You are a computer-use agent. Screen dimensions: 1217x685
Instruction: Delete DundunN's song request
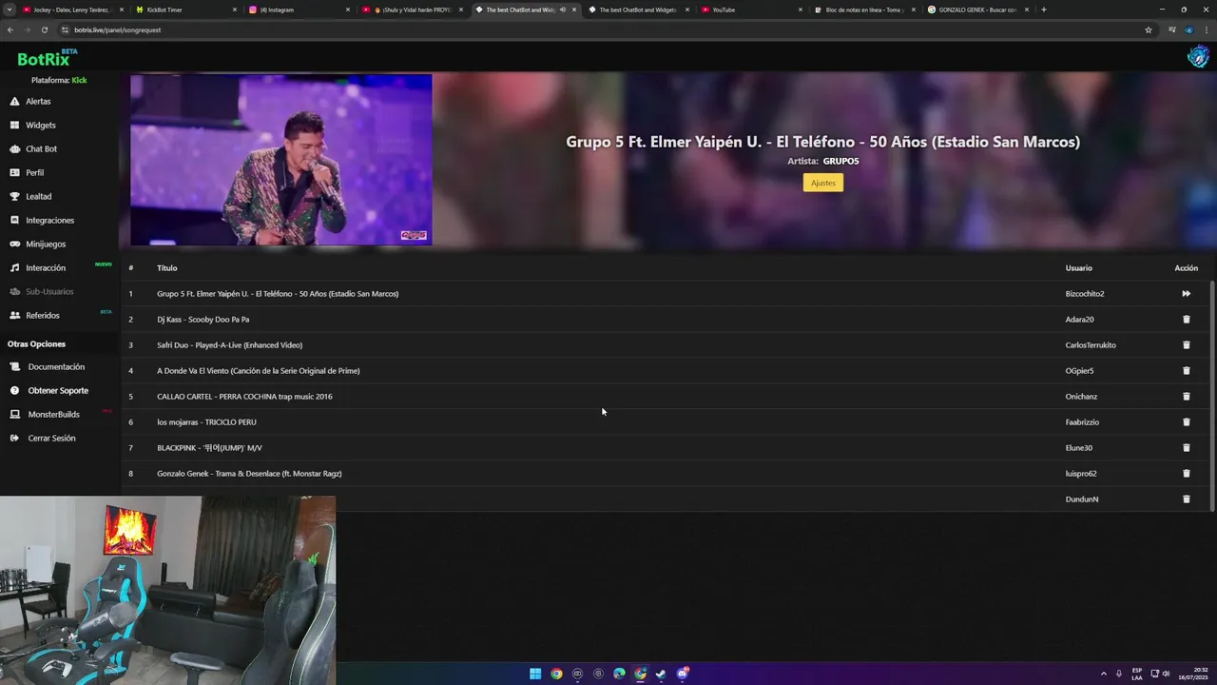[x=1186, y=499]
